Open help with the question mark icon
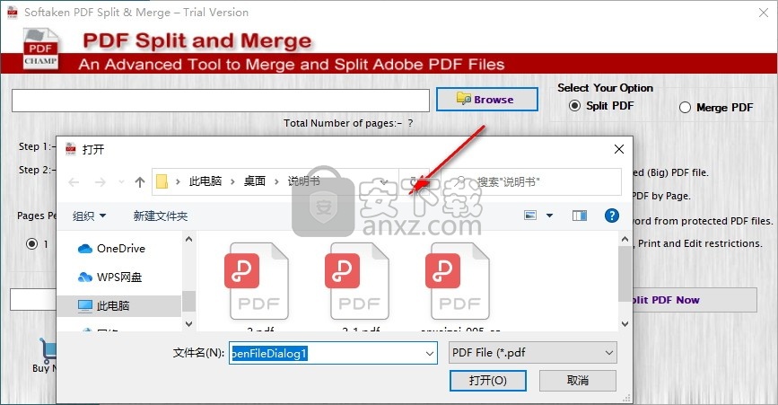778x405 pixels. click(x=612, y=216)
